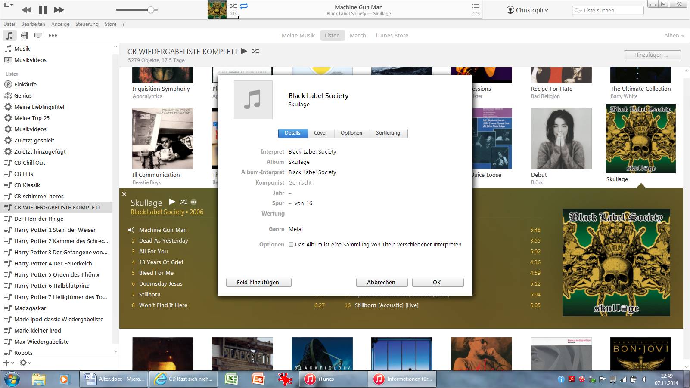The width and height of the screenshot is (690, 388).
Task: Switch to the Movies library icon
Action: 24,36
